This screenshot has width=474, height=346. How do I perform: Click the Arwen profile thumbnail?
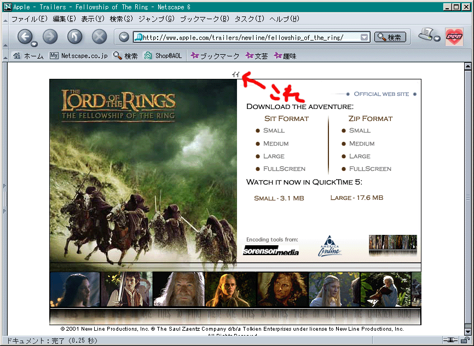point(75,289)
